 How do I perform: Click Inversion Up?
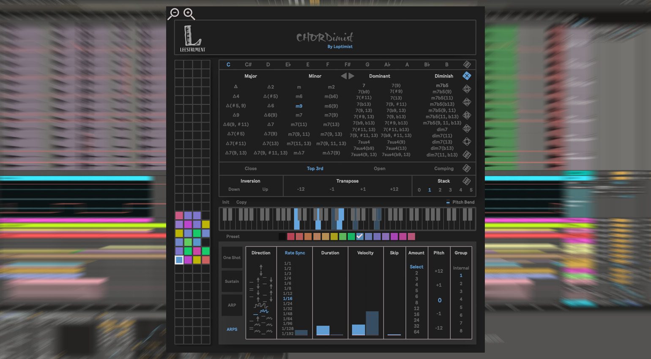(x=265, y=189)
